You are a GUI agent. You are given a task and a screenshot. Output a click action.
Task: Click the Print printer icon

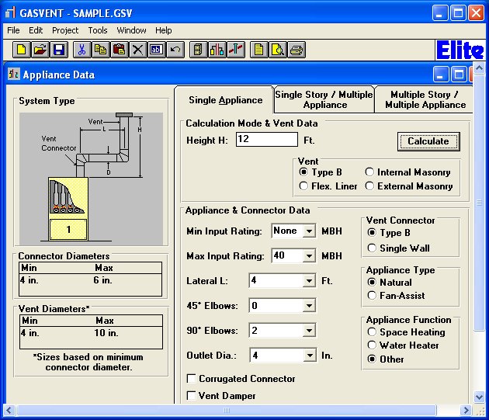tap(297, 50)
